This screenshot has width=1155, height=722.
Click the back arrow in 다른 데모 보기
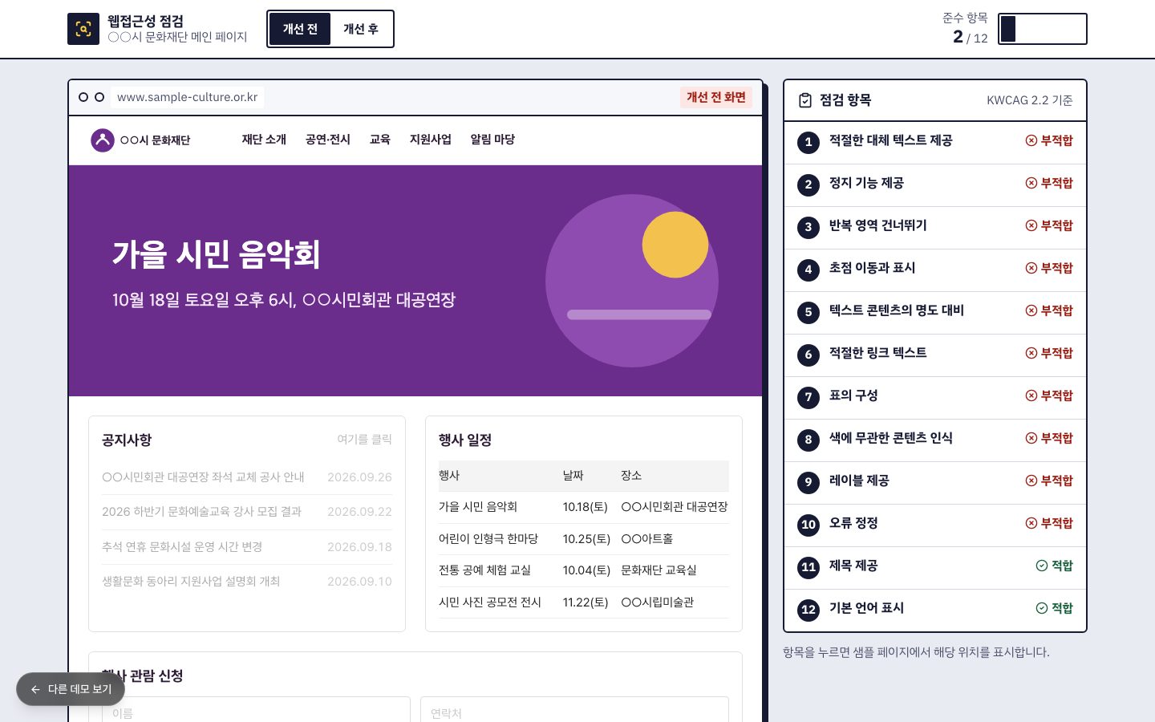[35, 689]
